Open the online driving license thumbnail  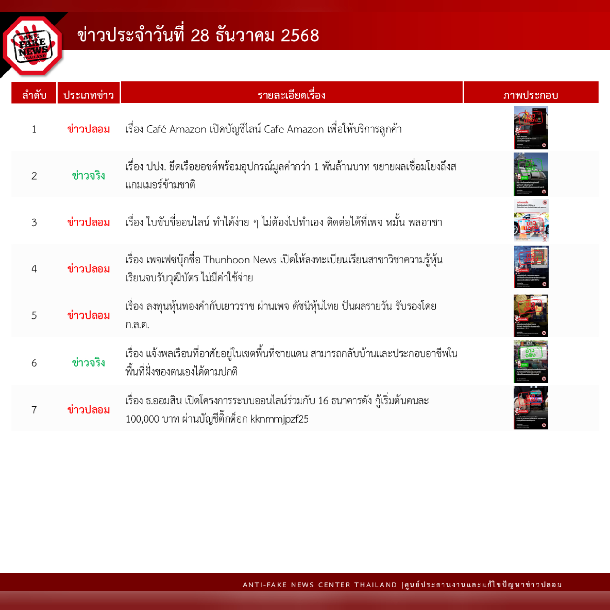pos(531,220)
